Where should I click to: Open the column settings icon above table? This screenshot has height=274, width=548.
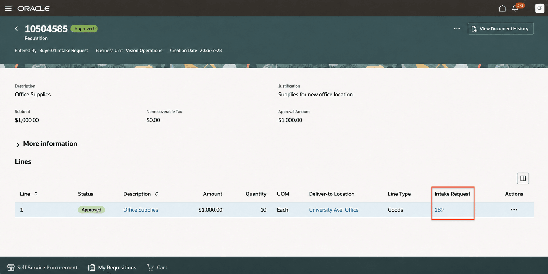point(523,178)
